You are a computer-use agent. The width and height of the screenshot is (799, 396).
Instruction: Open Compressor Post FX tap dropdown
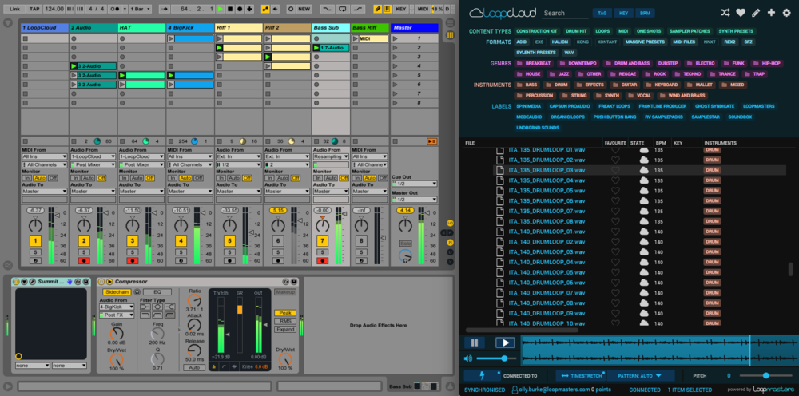(117, 315)
